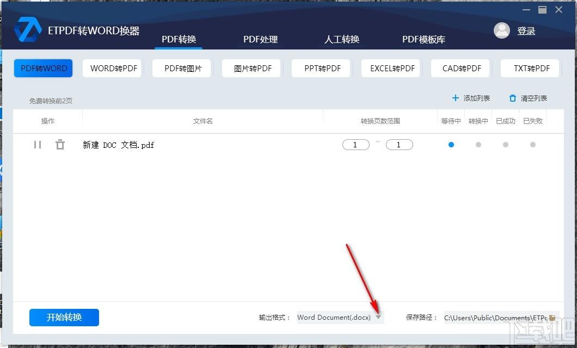
Task: Click the 输出格式 label
Action: pyautogui.click(x=274, y=317)
